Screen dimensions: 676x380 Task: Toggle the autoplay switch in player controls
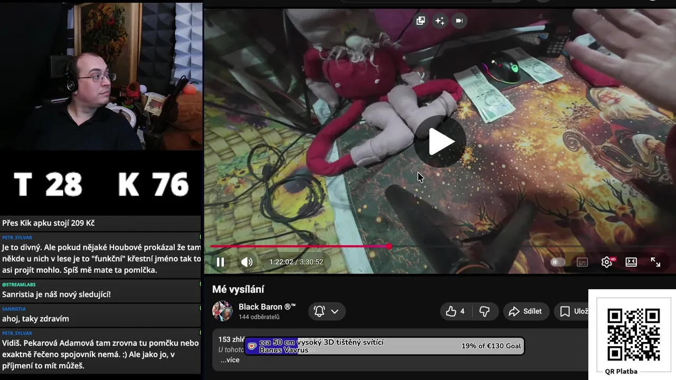pyautogui.click(x=558, y=262)
